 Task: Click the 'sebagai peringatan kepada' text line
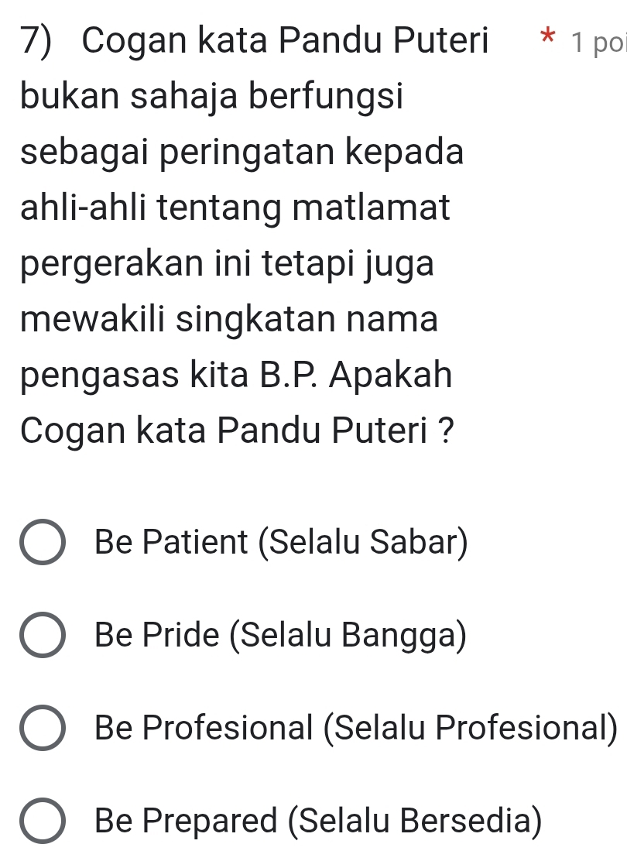[x=242, y=153]
